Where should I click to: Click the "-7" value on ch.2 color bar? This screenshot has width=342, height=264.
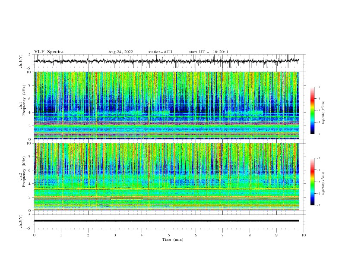tap(319, 205)
